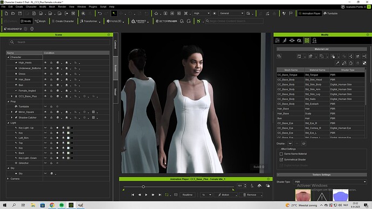The width and height of the screenshot is (372, 209).
Task: Open the Plugins menu
Action: (93, 6)
